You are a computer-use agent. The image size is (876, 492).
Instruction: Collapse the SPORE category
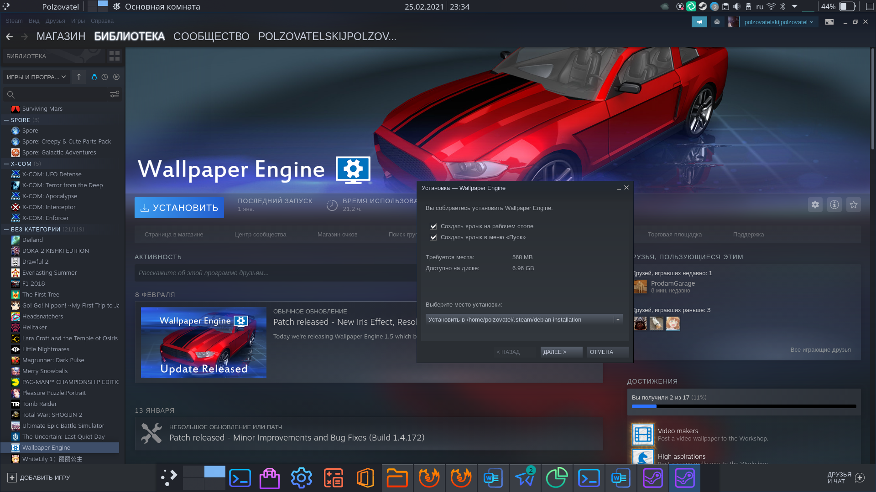pos(6,120)
